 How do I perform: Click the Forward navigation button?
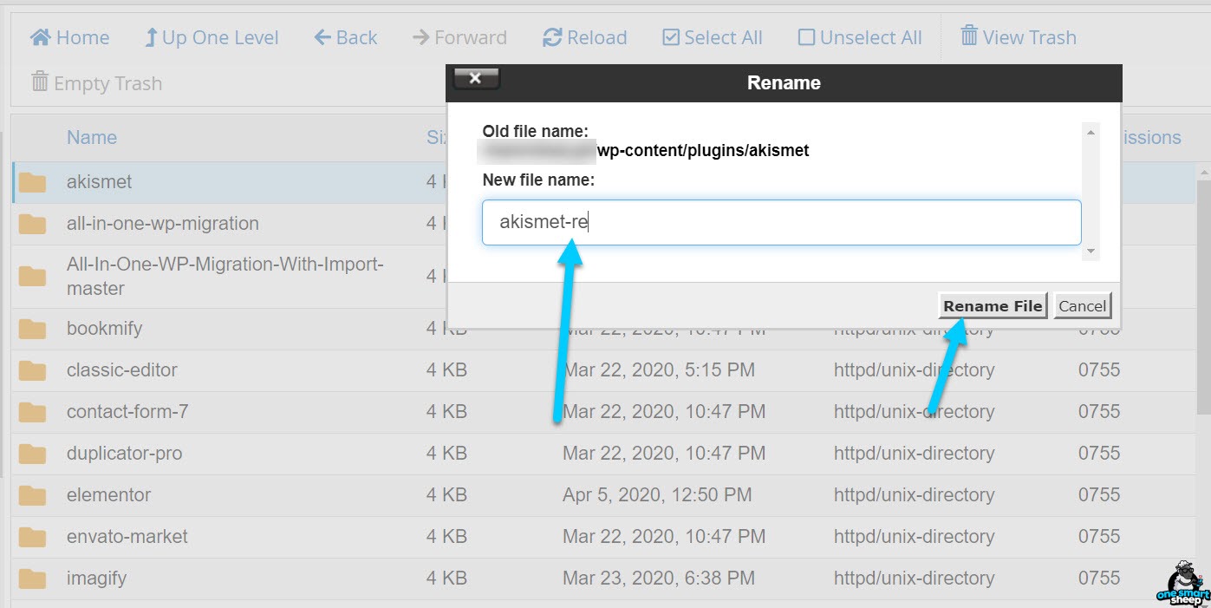coord(459,38)
